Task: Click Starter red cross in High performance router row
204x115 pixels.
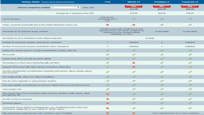Action: pos(134,113)
